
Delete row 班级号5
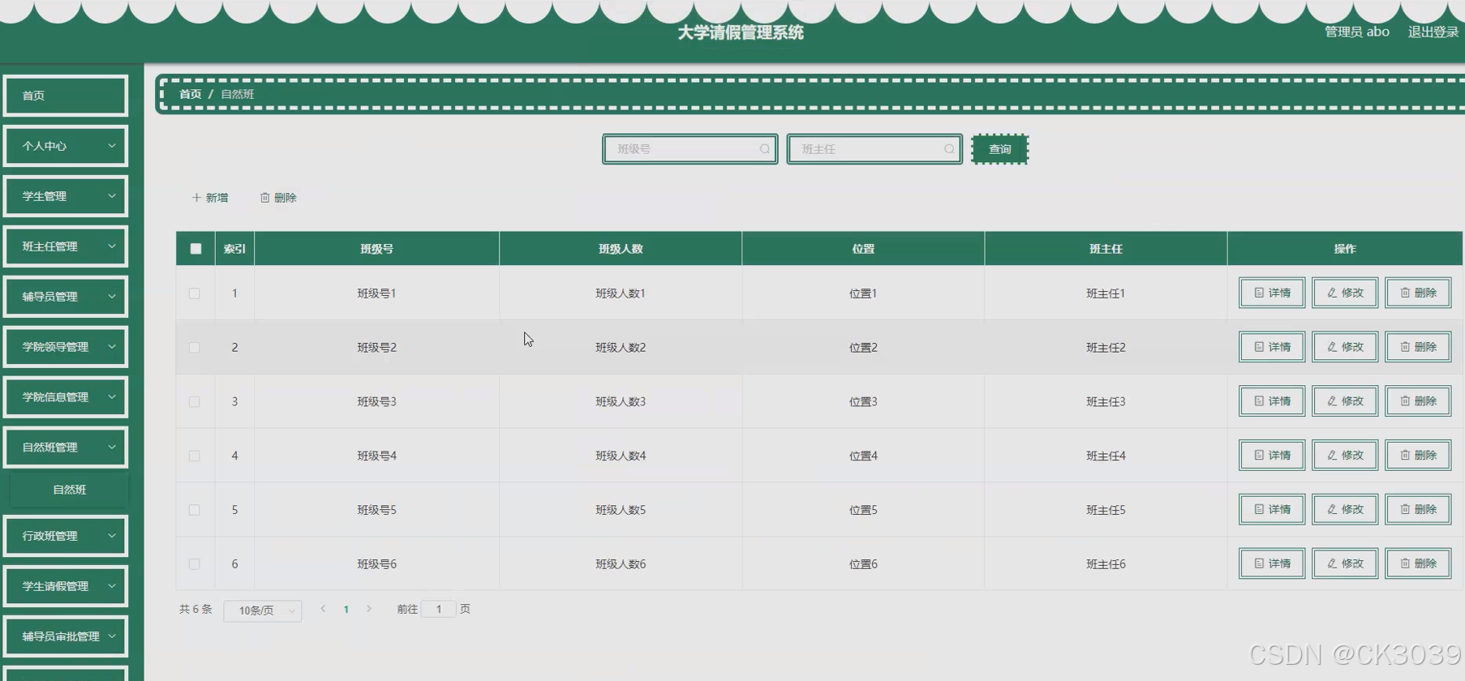tap(1418, 509)
